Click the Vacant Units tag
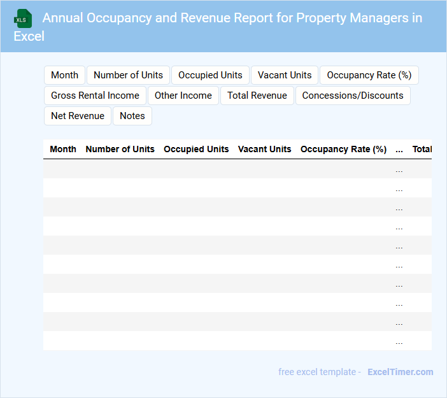 click(x=285, y=75)
